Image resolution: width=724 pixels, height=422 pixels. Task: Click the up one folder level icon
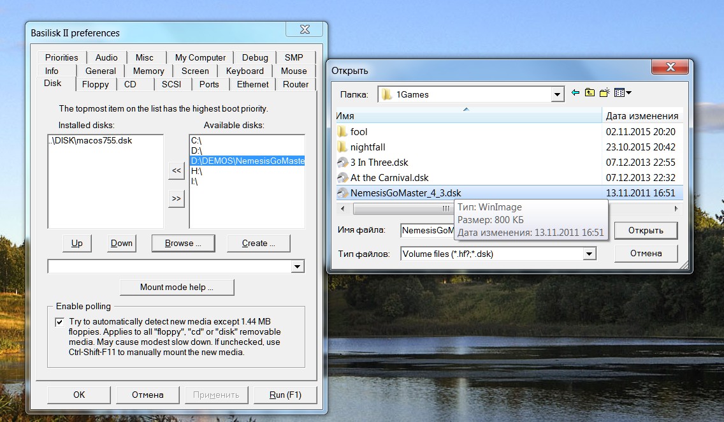(590, 93)
